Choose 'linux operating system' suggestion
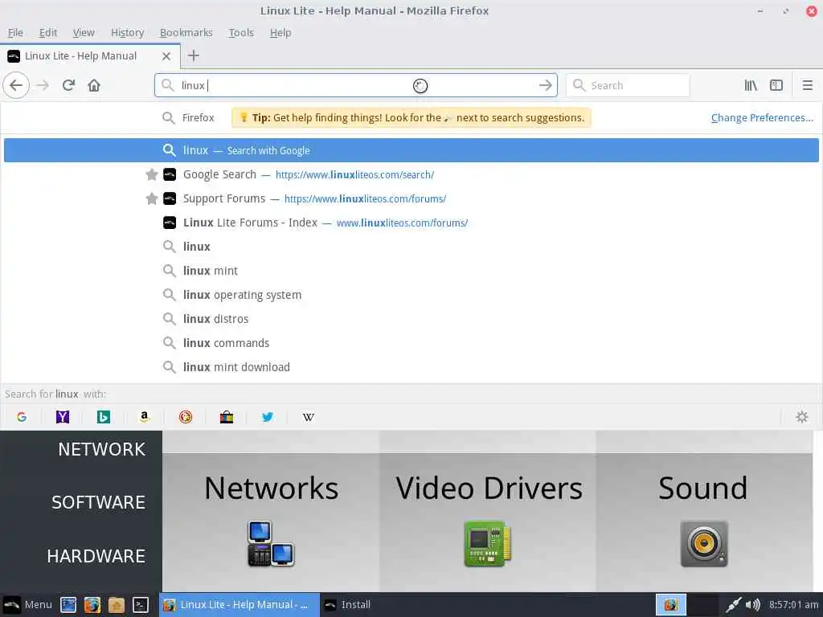 pyautogui.click(x=411, y=295)
